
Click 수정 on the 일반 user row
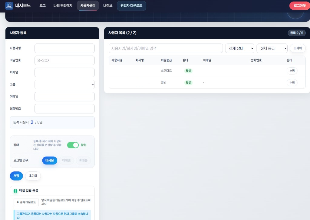click(292, 83)
